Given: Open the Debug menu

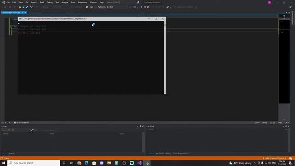Looking at the screenshot, I should click(50, 2).
